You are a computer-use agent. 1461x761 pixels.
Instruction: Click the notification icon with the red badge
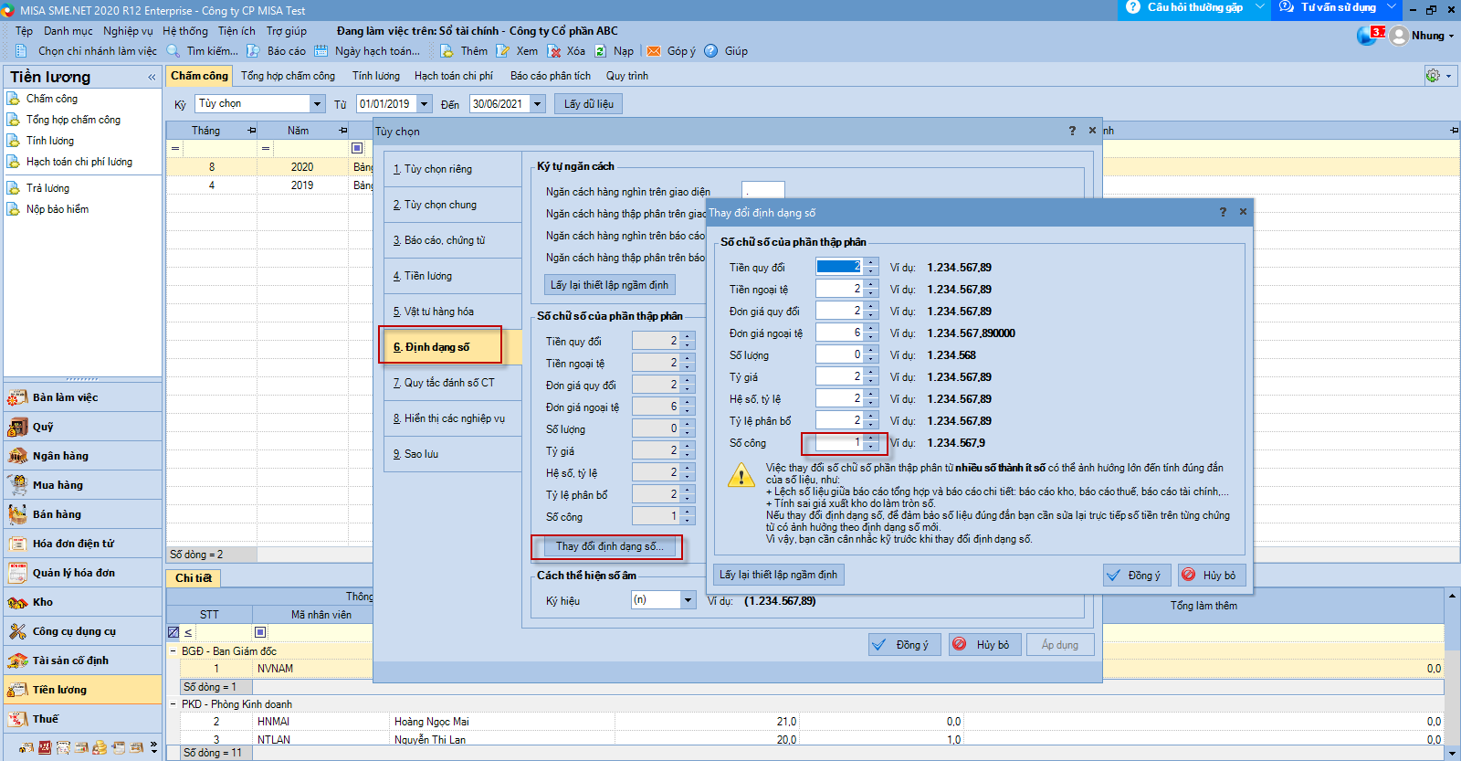click(x=1371, y=36)
